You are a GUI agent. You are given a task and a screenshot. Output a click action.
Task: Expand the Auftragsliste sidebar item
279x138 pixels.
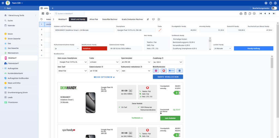tap(3, 68)
